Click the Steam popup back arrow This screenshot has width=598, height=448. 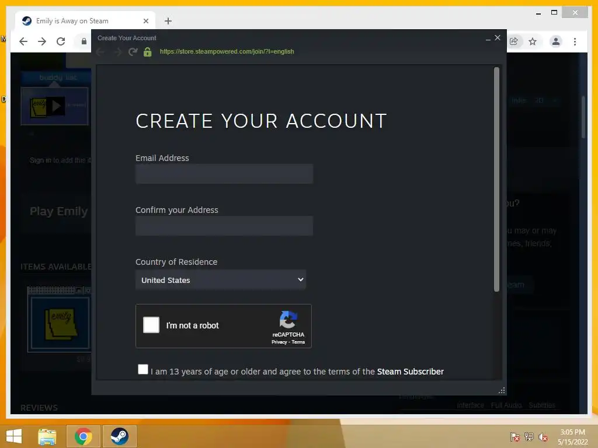pyautogui.click(x=100, y=51)
